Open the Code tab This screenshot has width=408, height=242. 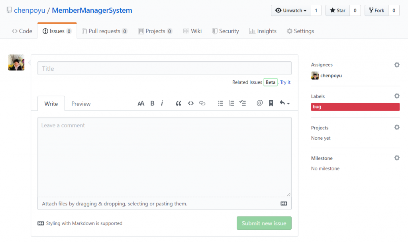click(22, 31)
